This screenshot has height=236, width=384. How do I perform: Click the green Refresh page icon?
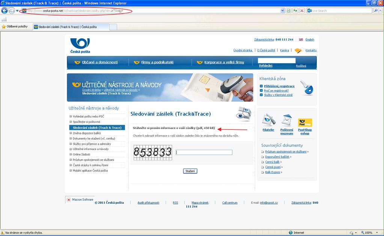295,11
